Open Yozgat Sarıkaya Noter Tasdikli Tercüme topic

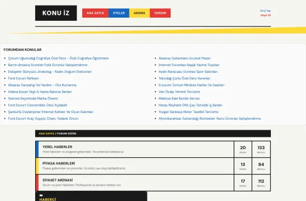pos(189,112)
